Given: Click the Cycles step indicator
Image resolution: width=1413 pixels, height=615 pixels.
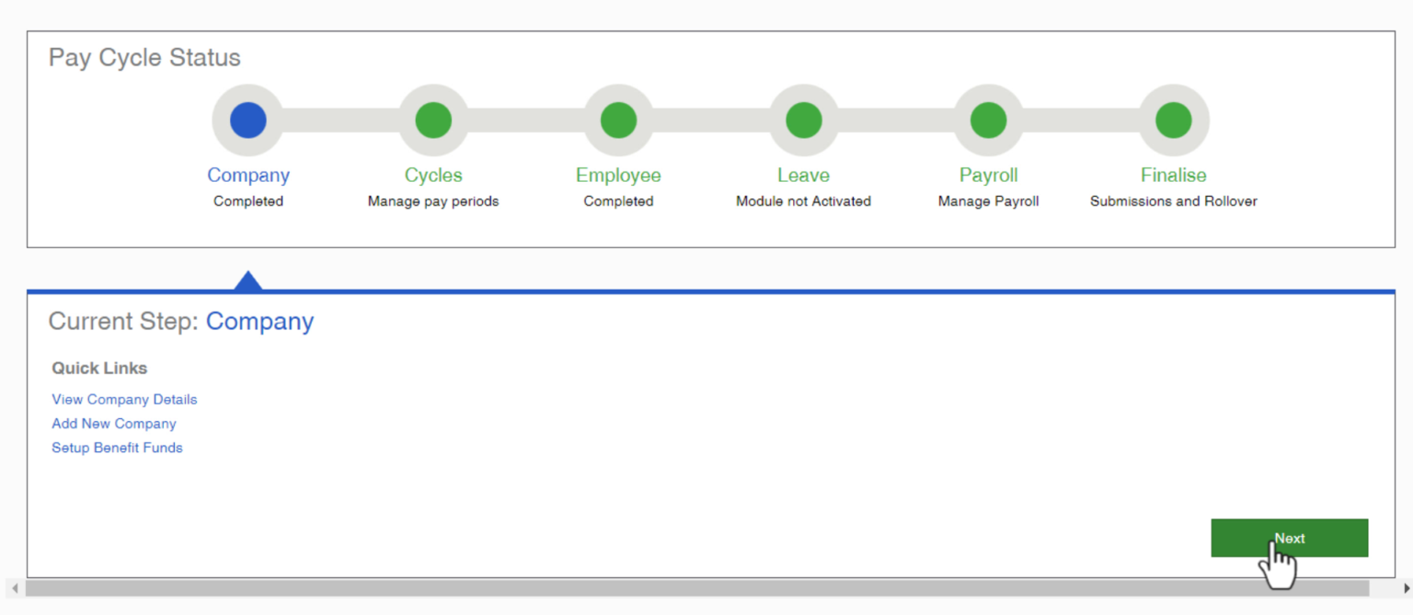Looking at the screenshot, I should coord(432,119).
